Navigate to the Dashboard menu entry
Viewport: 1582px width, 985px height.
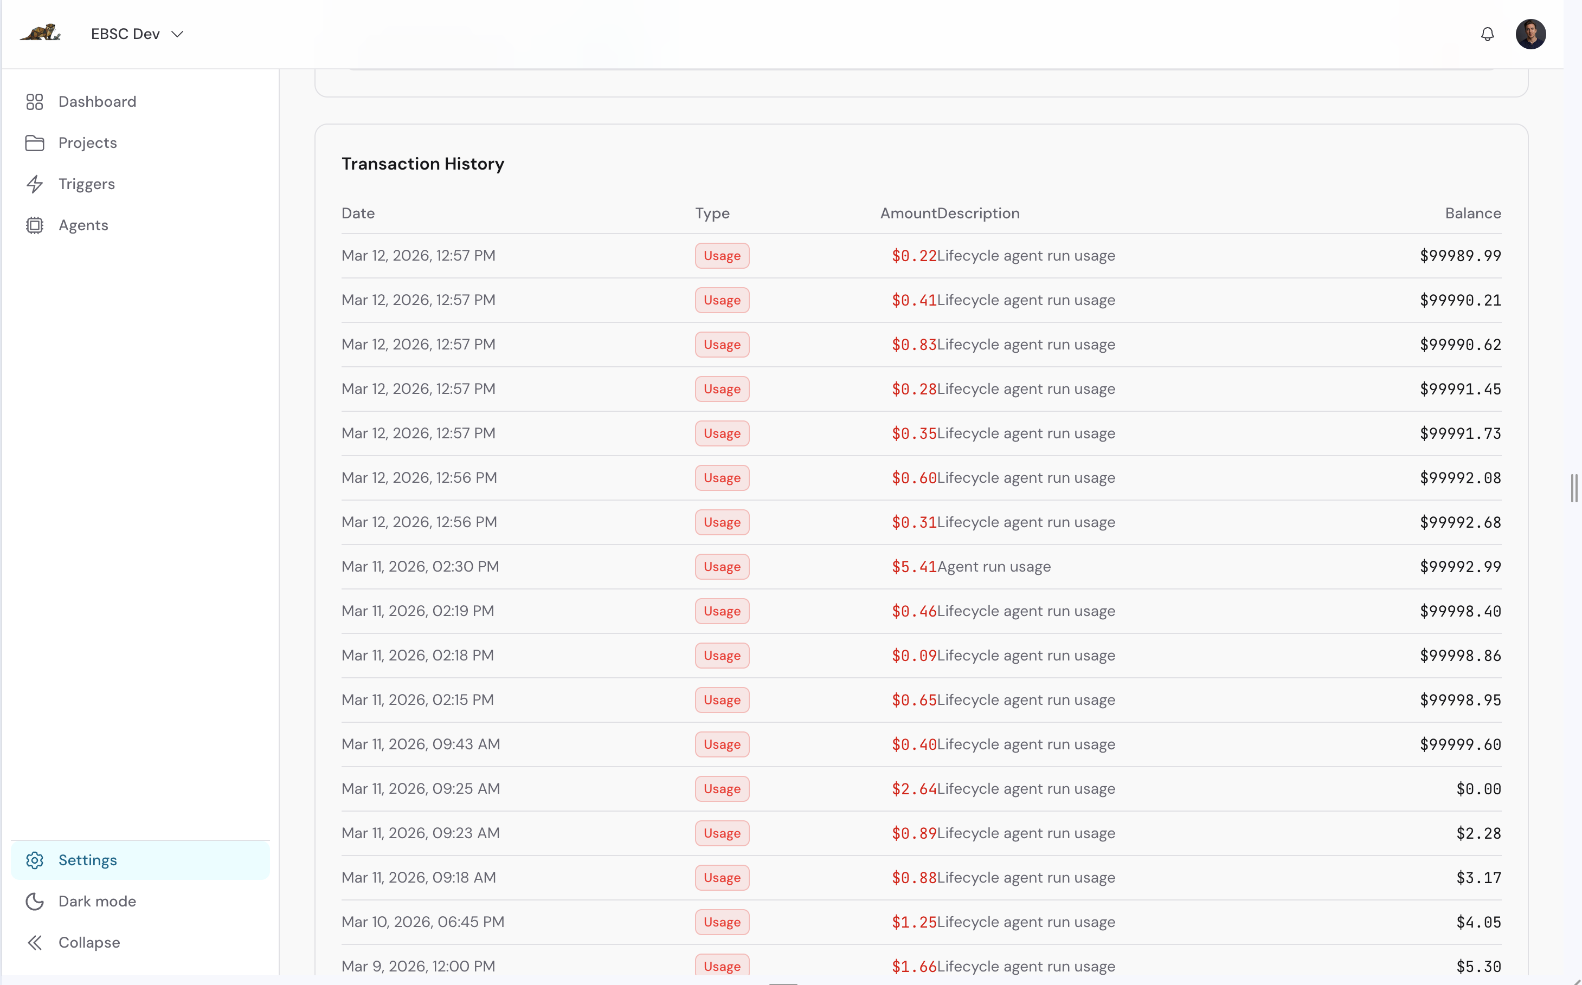click(97, 102)
